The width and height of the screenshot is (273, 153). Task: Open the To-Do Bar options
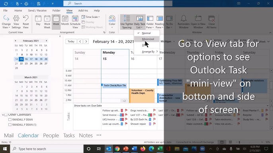(x=169, y=22)
